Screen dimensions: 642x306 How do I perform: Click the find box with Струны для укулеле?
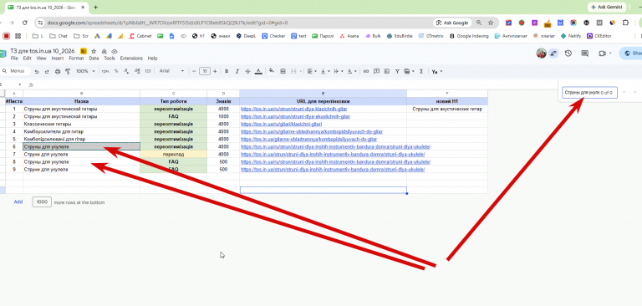(589, 93)
